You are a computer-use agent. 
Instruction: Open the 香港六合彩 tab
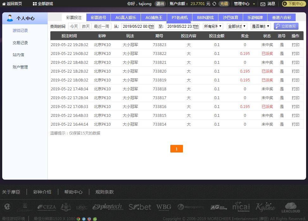tap(281, 17)
